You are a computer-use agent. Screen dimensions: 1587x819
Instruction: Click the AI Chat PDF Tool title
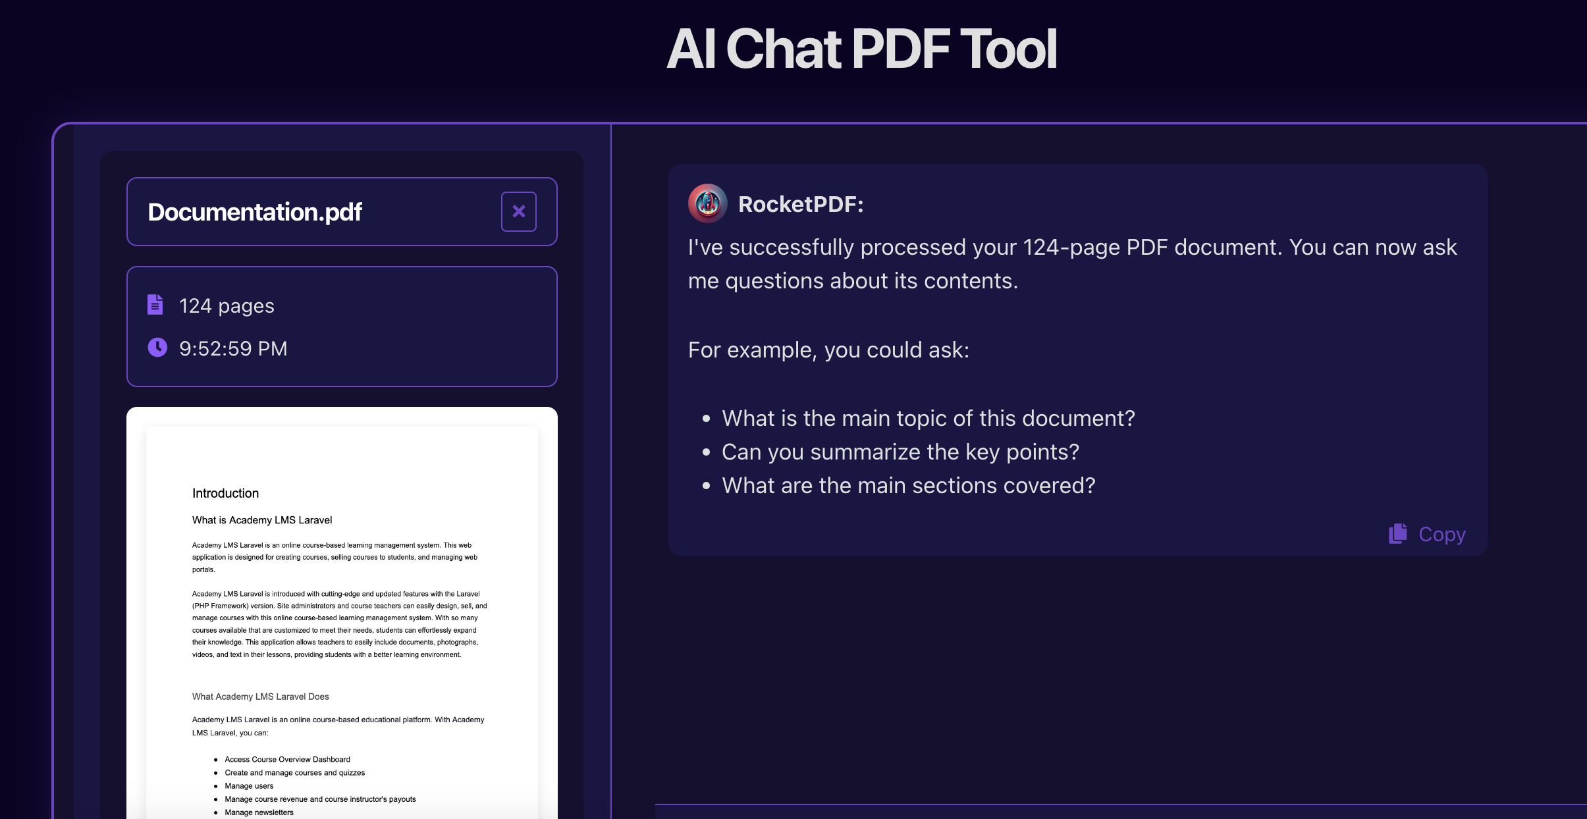point(861,49)
